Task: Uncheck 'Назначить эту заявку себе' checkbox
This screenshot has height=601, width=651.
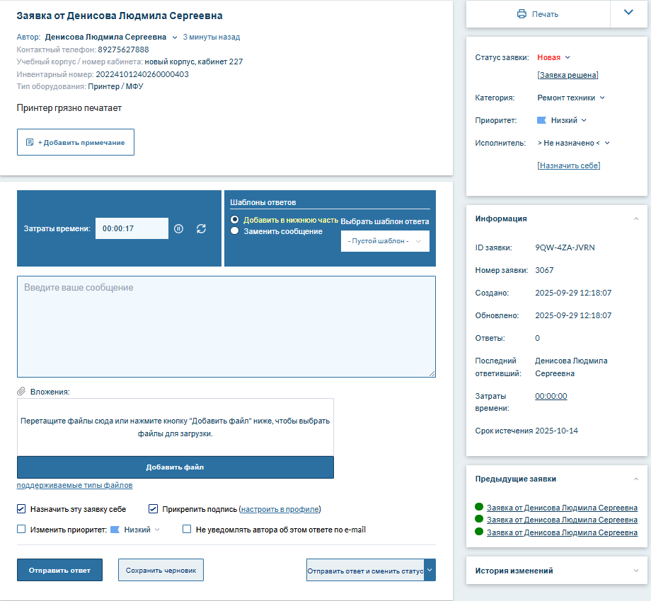Action: pos(21,508)
